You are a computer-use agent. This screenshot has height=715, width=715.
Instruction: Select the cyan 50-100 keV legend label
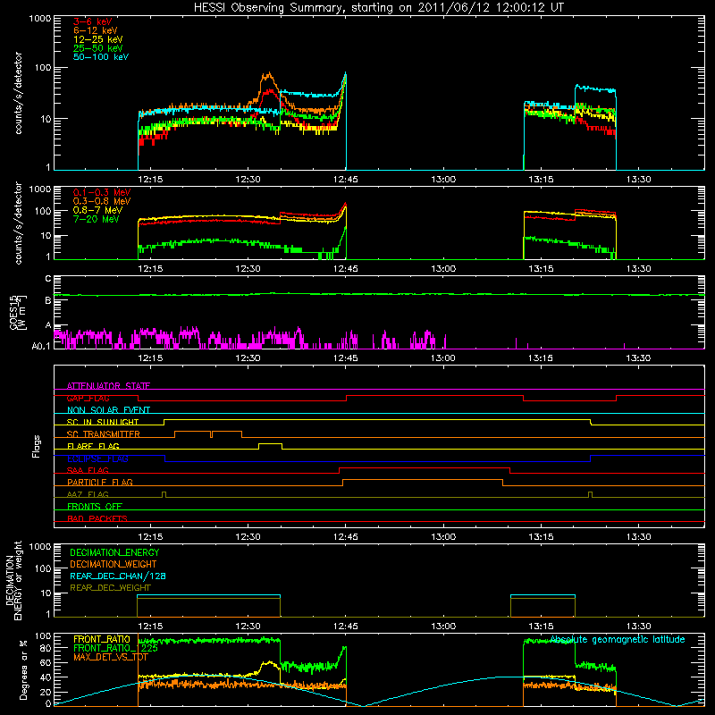coord(101,57)
